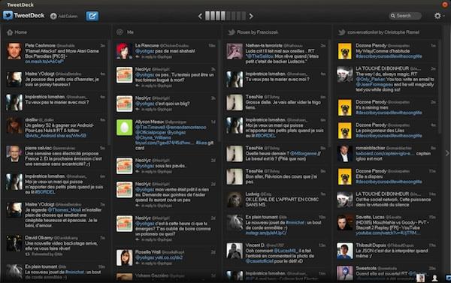
Task: Go to previous columns with left arrow
Action: [x=200, y=17]
